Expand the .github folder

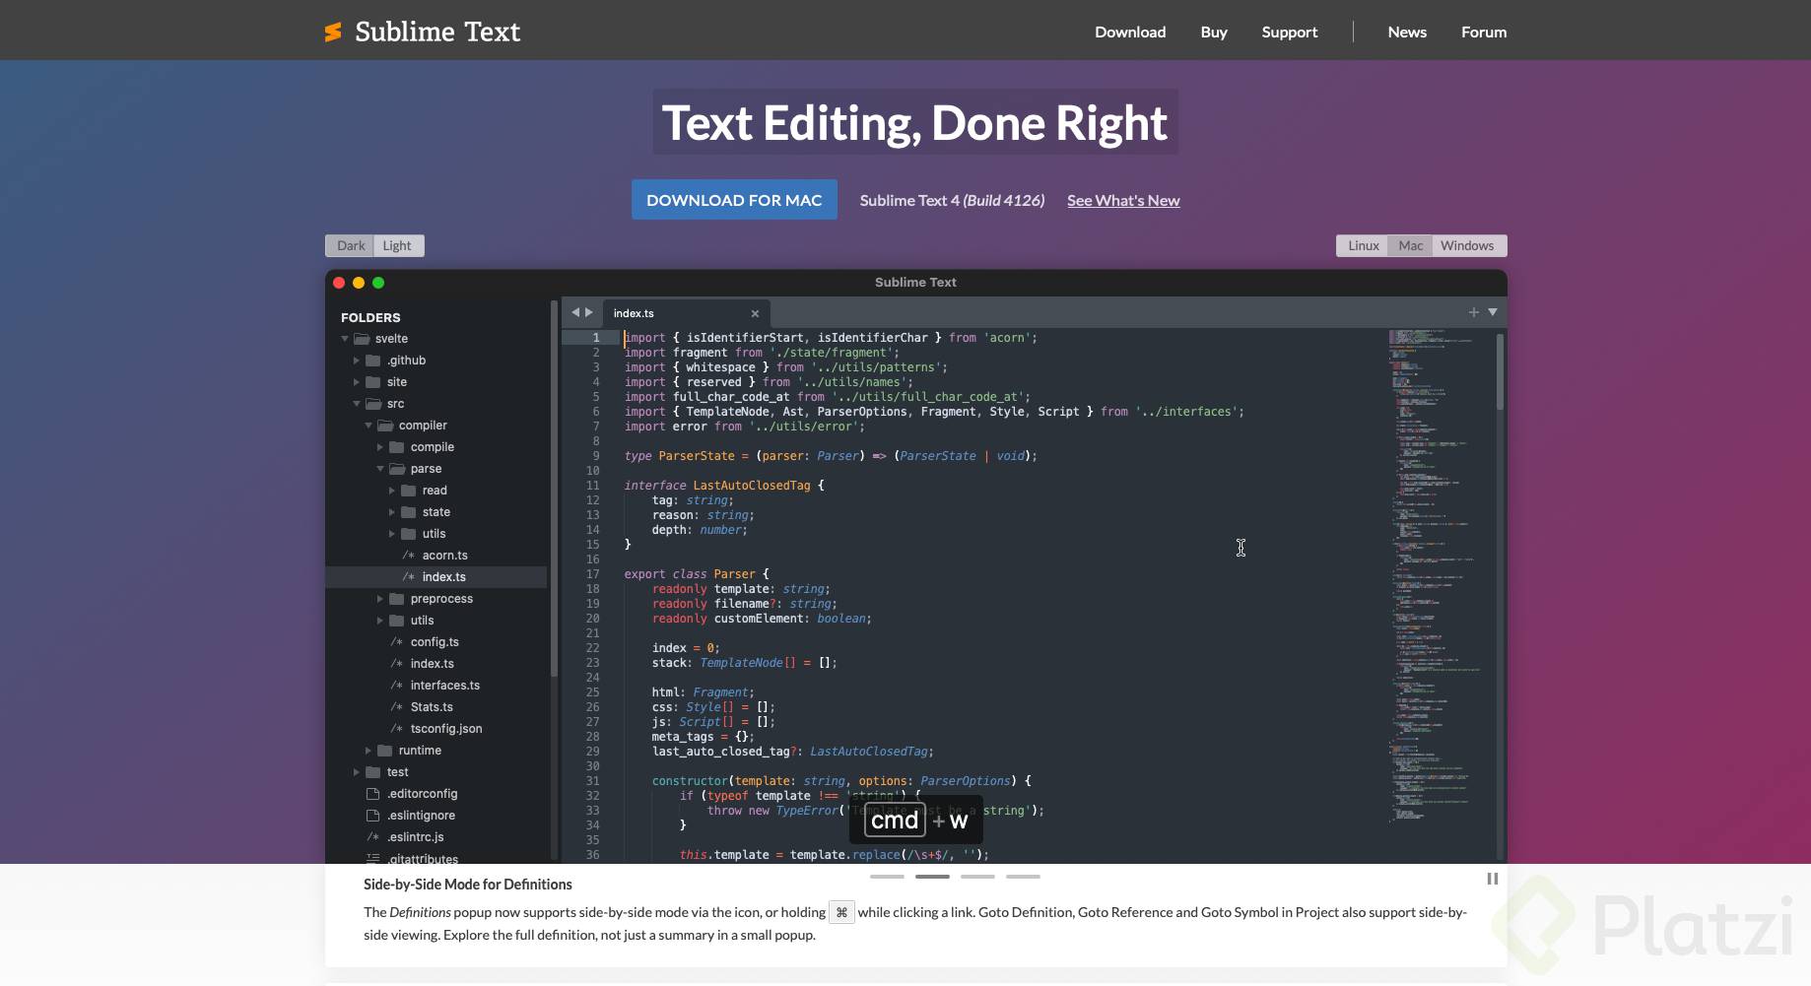[357, 361]
